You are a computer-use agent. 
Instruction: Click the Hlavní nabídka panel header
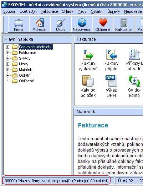[37, 39]
